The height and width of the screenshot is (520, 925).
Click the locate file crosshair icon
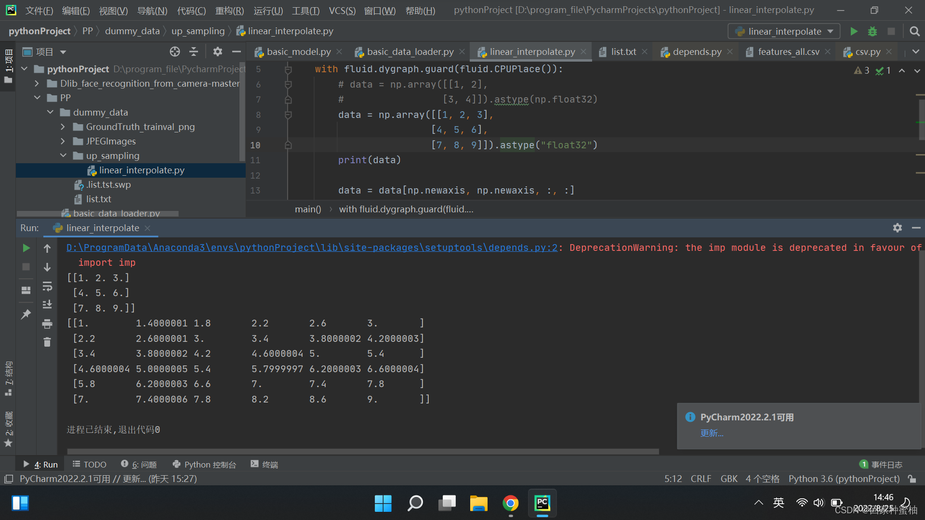point(175,52)
